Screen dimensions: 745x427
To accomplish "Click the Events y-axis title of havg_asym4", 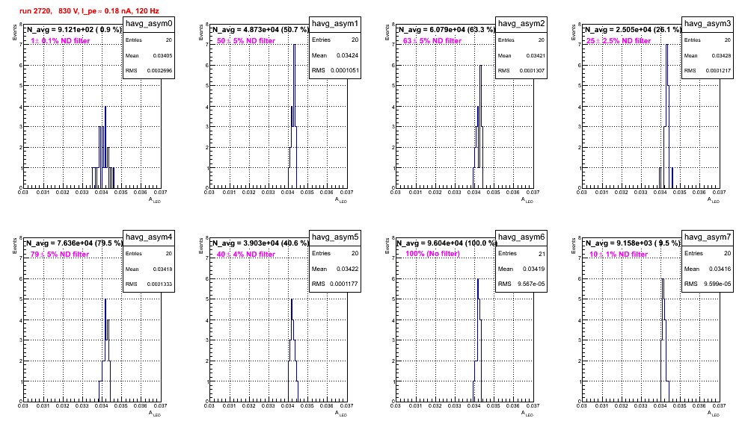I will click(13, 246).
